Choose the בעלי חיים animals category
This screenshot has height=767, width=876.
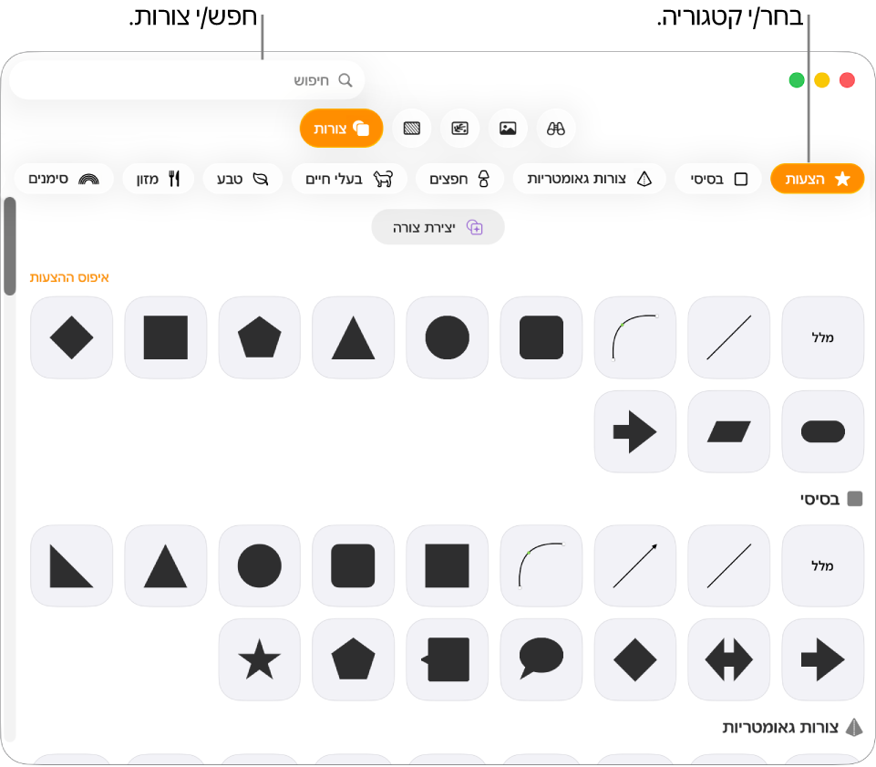point(349,179)
